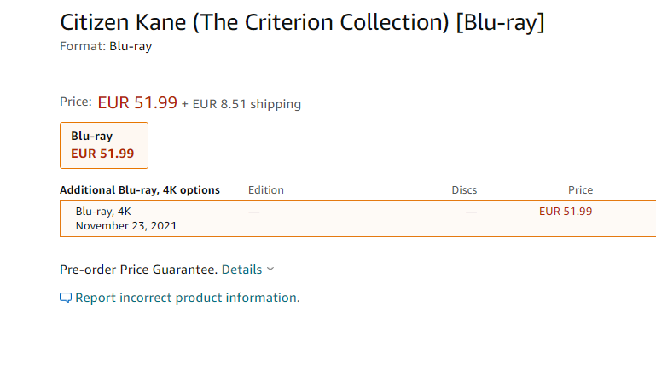Open Report incorrect product information link
Image resolution: width=656 pixels, height=366 pixels.
[188, 298]
